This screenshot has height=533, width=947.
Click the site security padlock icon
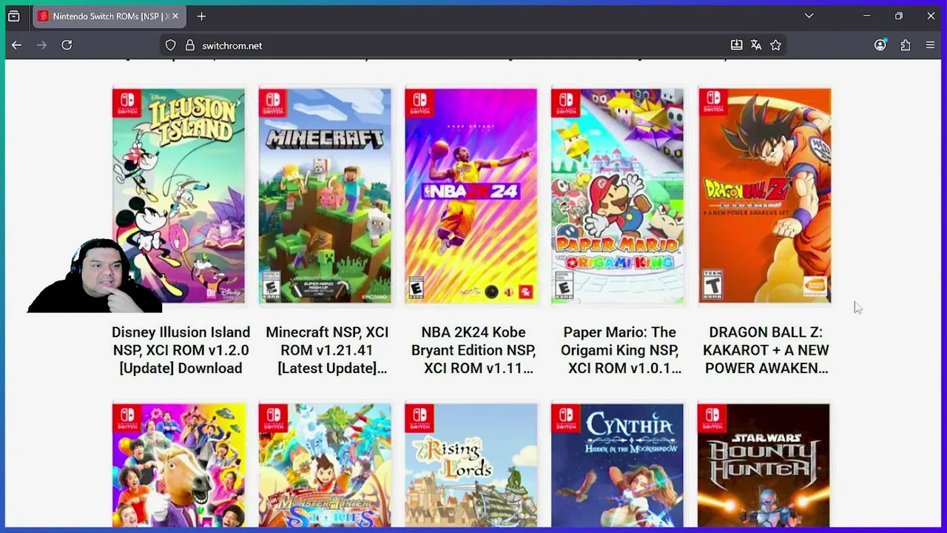click(189, 45)
